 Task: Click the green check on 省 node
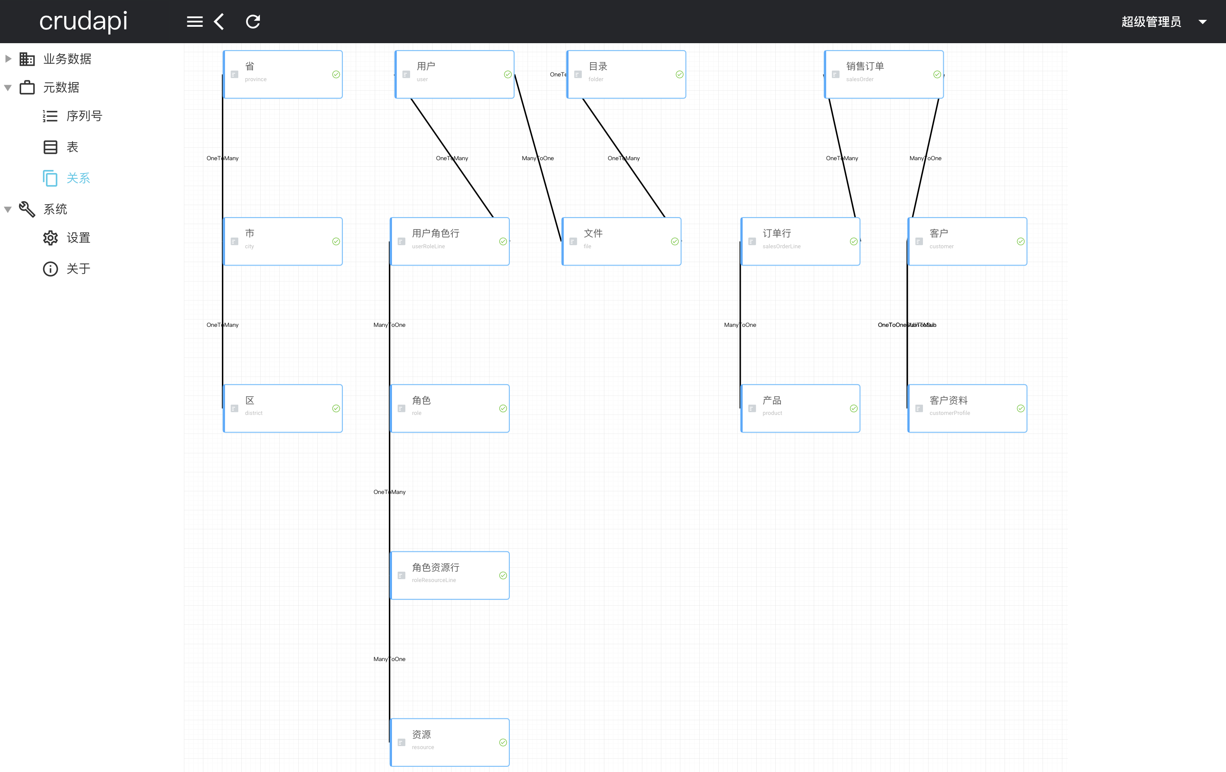coord(336,74)
